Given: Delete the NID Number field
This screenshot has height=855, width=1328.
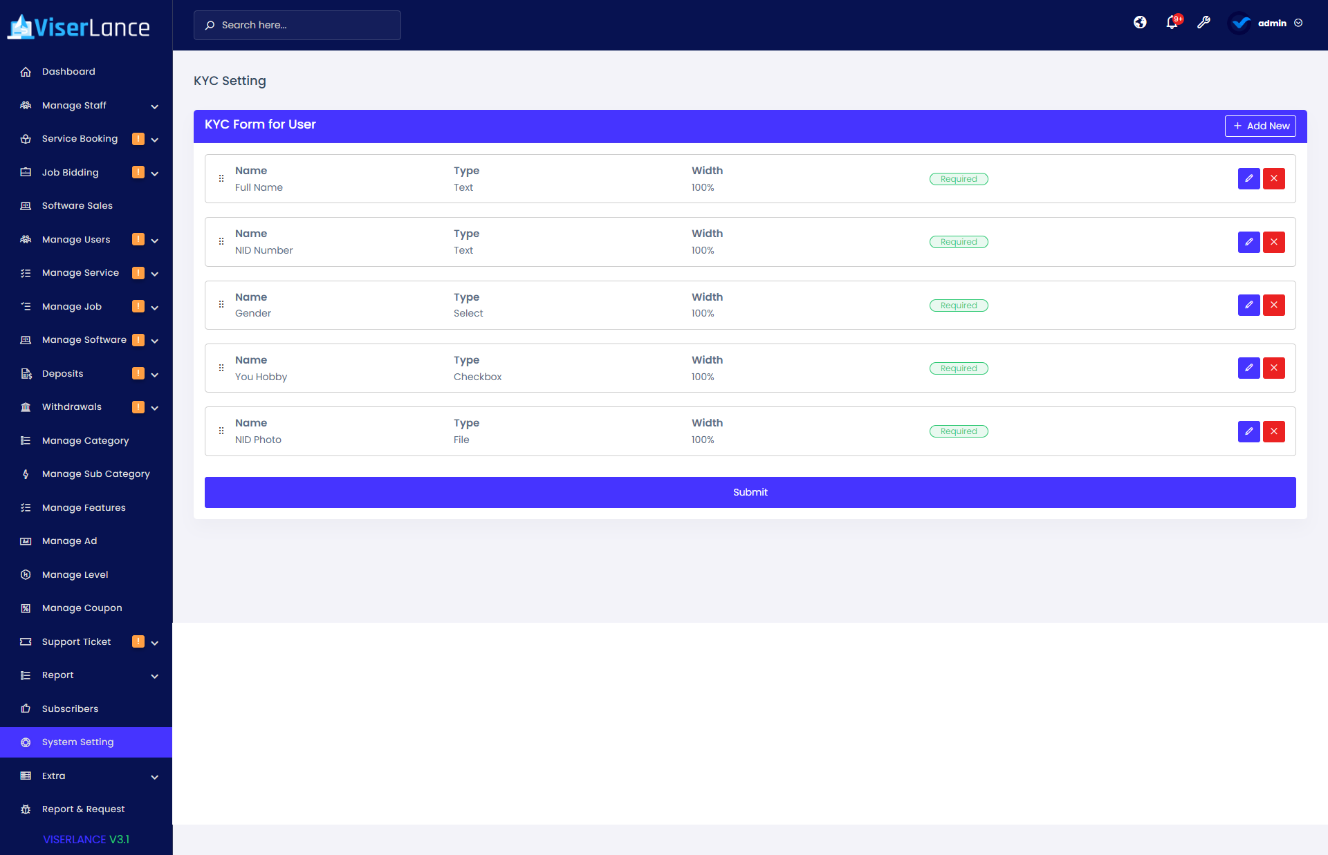Looking at the screenshot, I should (x=1273, y=242).
